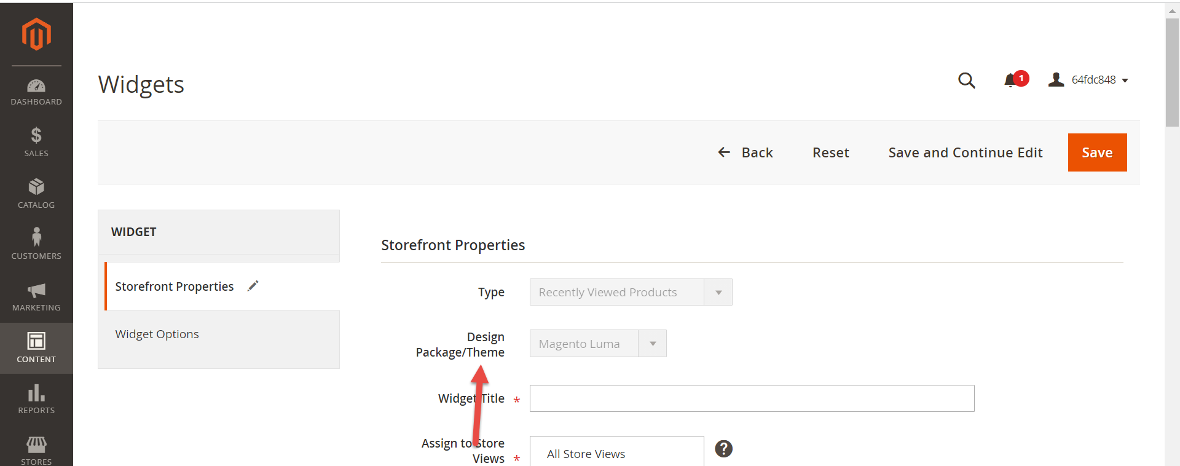The height and width of the screenshot is (466, 1180).
Task: Open the Type dropdown Recently Viewed Products
Action: tap(631, 292)
